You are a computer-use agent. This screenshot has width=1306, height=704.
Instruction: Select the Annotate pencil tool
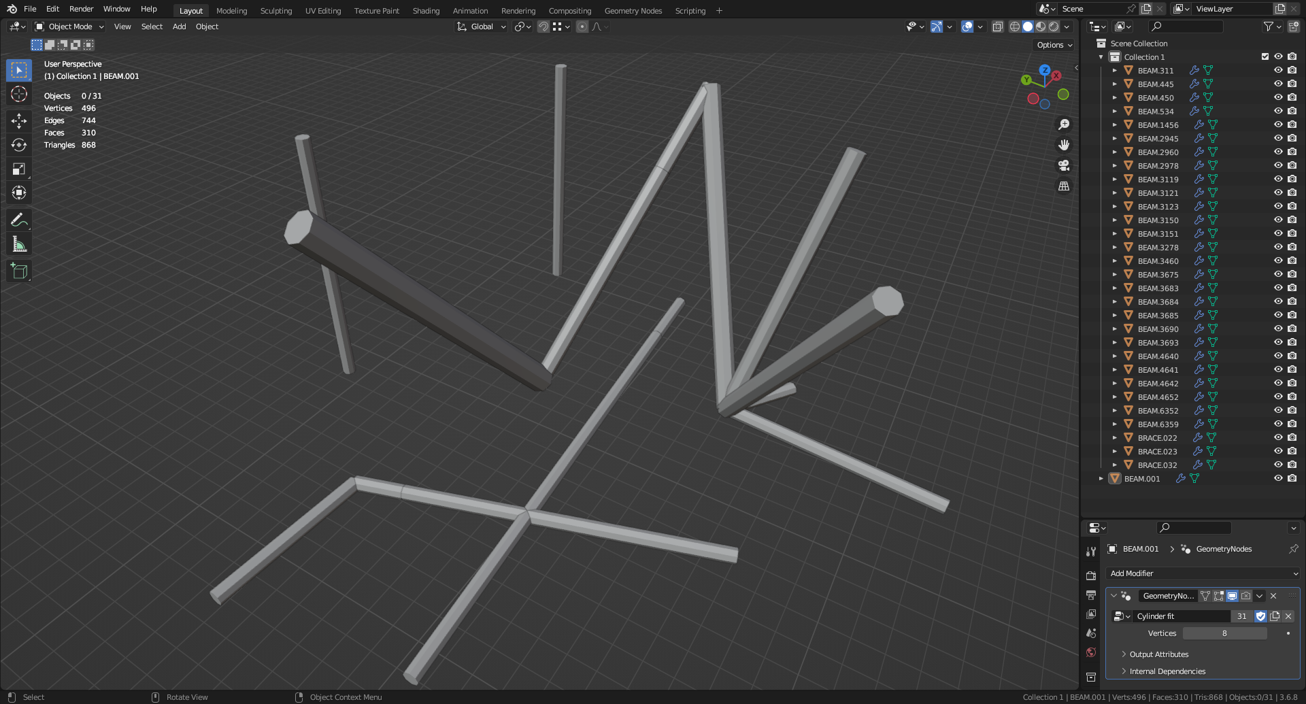tap(19, 220)
